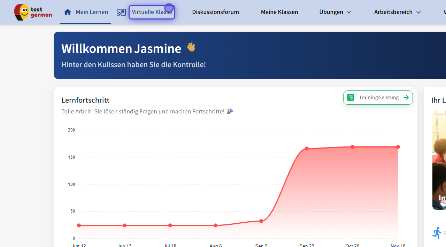This screenshot has width=446, height=247.
Task: Open the course image thumbnail on right
Action: pyautogui.click(x=439, y=160)
